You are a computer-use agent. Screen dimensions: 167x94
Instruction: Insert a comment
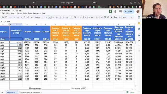pyautogui.click(x=105, y=17)
